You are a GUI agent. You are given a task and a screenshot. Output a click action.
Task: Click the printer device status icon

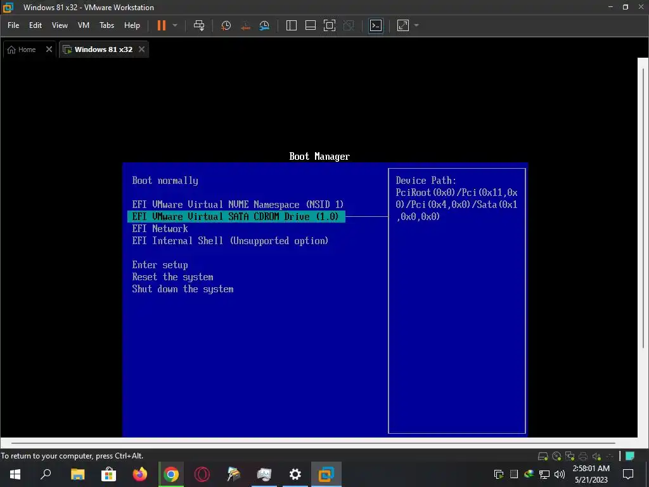pos(583,457)
